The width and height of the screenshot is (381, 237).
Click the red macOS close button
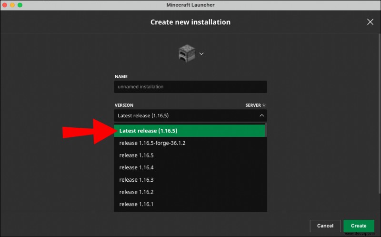point(5,5)
